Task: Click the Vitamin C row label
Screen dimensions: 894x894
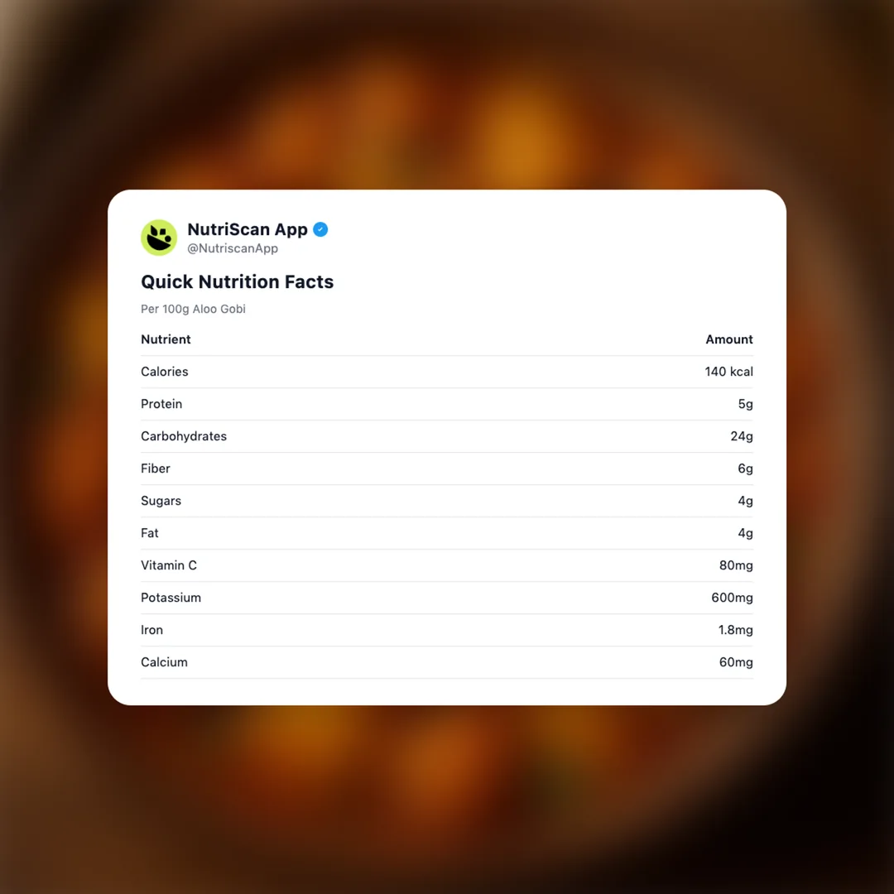Action: pos(169,565)
